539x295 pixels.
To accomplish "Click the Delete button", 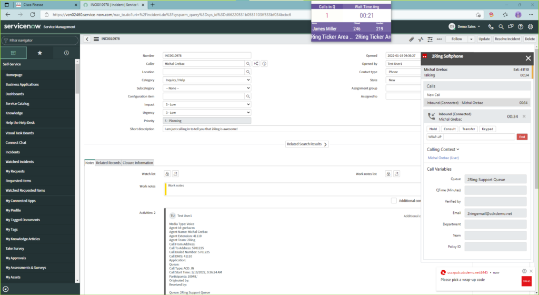I will click(530, 39).
